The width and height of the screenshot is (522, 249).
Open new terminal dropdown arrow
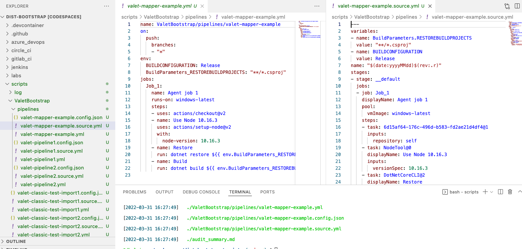click(x=492, y=192)
